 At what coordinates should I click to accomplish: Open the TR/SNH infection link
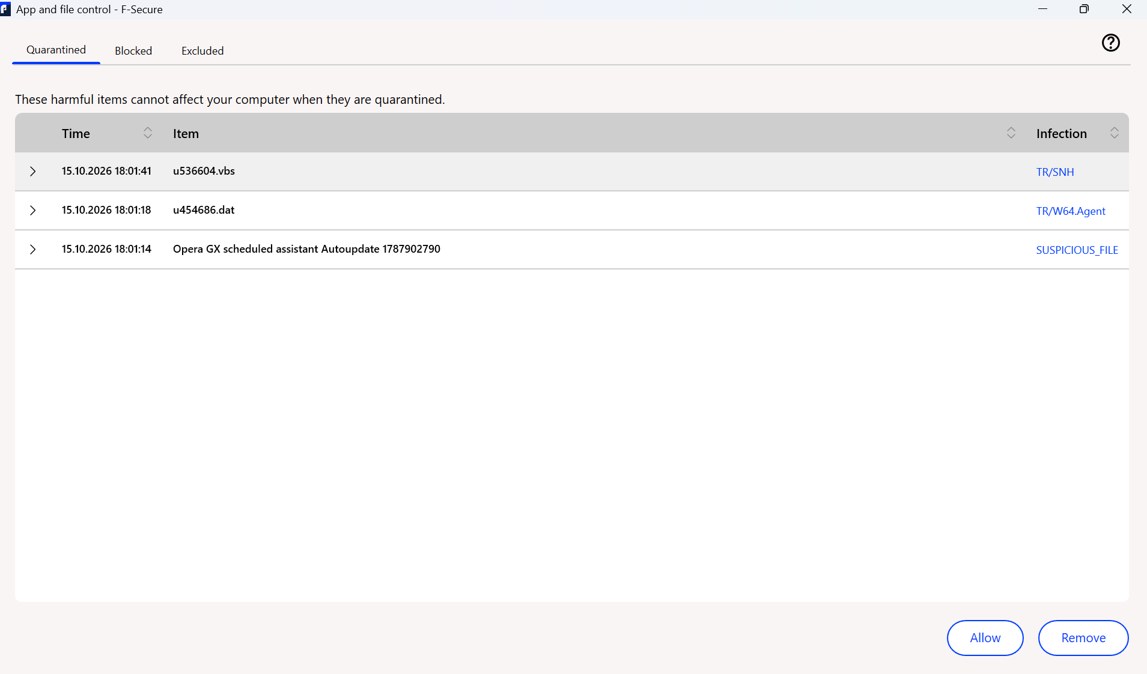(1055, 172)
